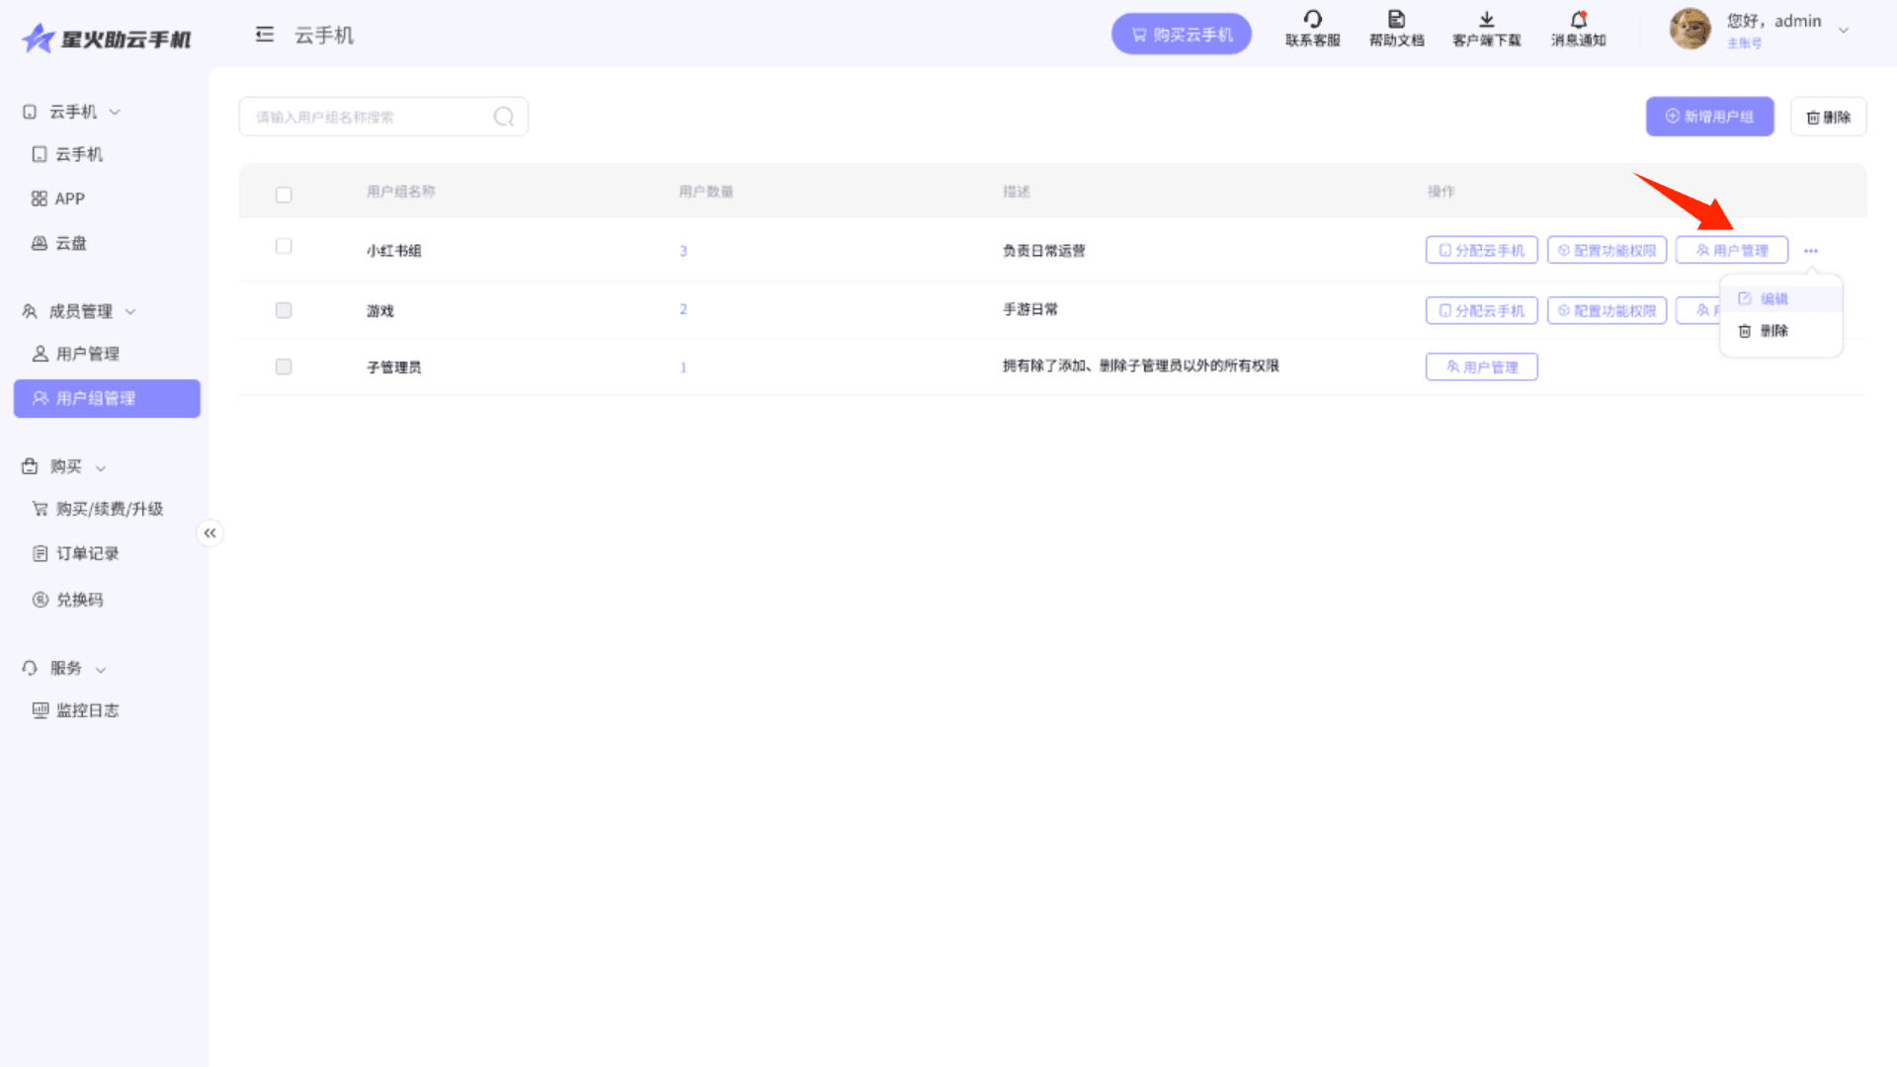Click the 联系客服 headset icon
This screenshot has width=1897, height=1067.
click(x=1312, y=19)
